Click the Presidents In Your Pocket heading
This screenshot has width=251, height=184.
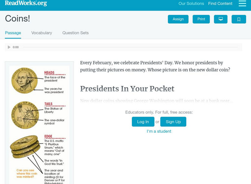point(128,89)
